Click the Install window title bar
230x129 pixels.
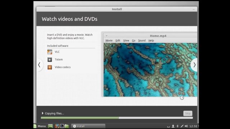coord(117,9)
